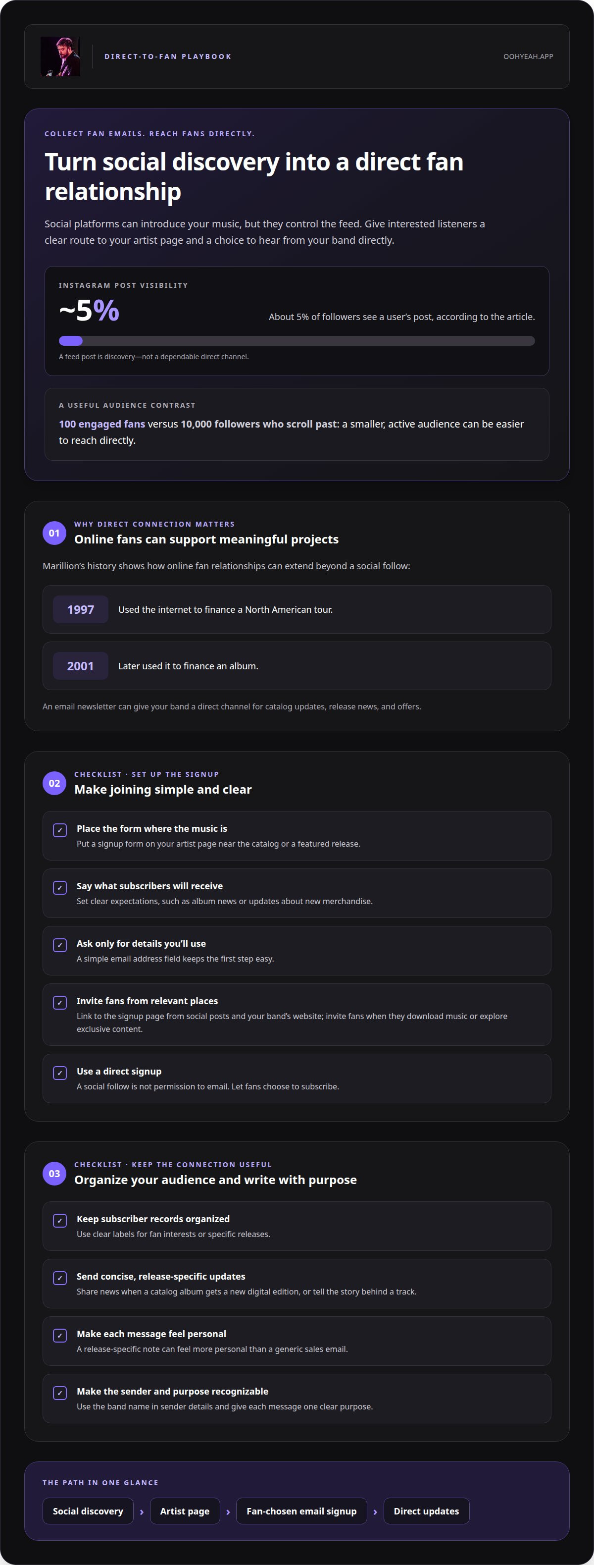This screenshot has height=1565, width=594.
Task: Uncheck 'Use a direct signup' checkbox
Action: (x=59, y=1073)
